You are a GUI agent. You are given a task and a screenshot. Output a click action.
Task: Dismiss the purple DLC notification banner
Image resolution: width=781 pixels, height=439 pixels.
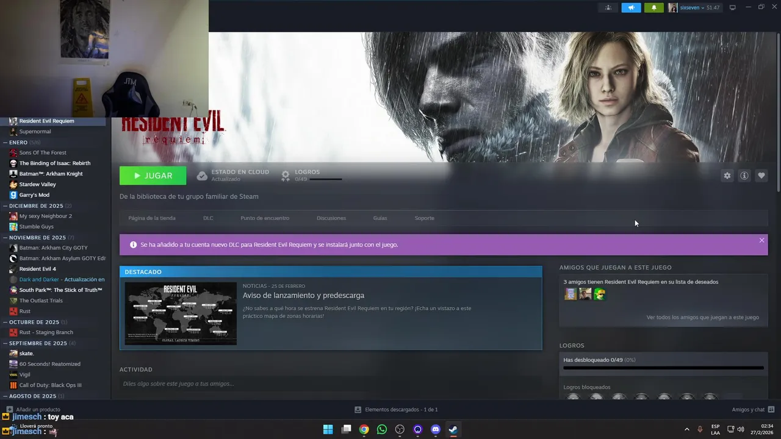pos(761,240)
